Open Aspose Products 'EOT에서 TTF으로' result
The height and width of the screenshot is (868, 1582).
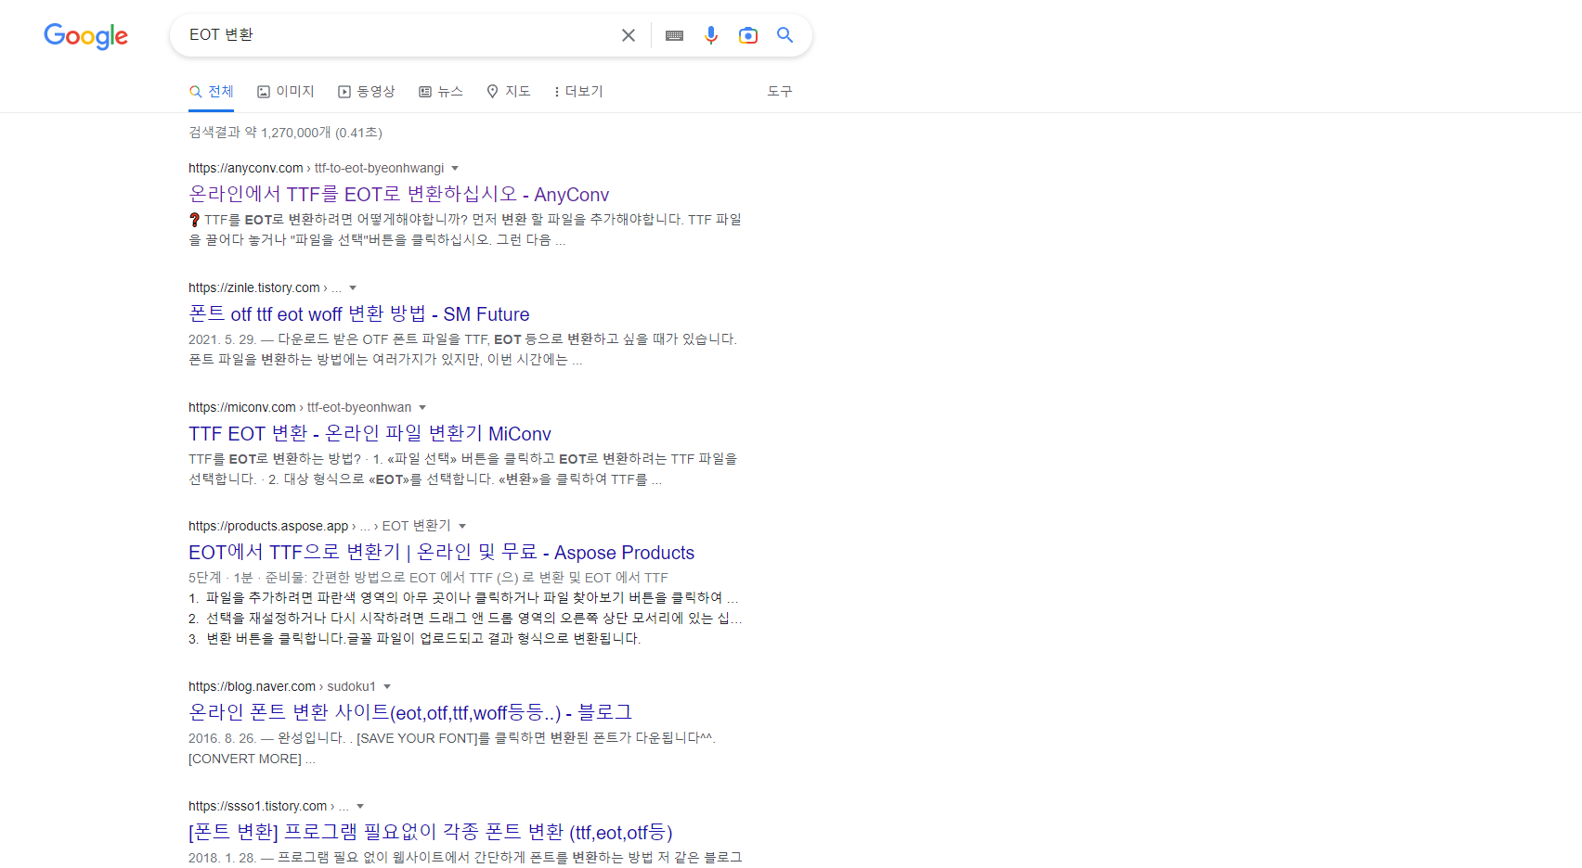click(x=441, y=553)
